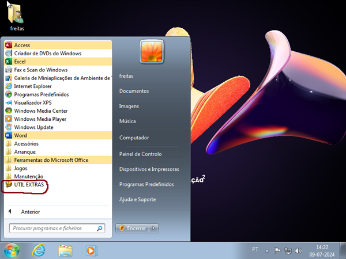The height and width of the screenshot is (259, 346).
Task: Click the Start orb on taskbar
Action: [x=12, y=250]
